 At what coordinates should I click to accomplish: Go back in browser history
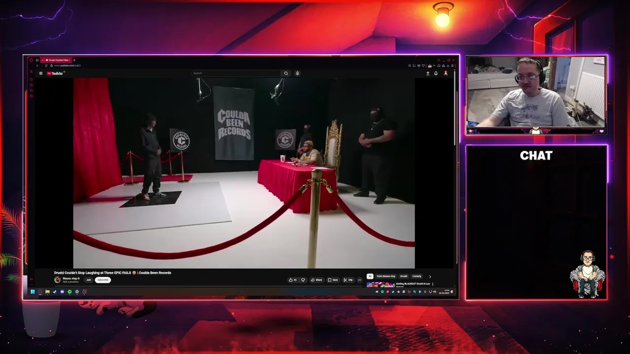click(x=37, y=65)
